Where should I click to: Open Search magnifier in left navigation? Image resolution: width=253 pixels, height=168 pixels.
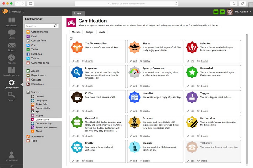[x=11, y=95]
